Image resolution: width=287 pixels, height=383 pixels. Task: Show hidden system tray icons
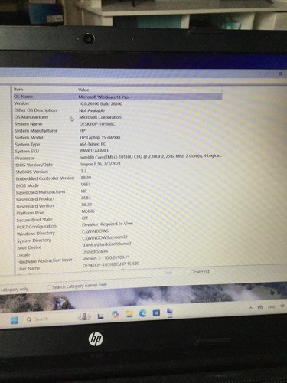[x=250, y=308]
